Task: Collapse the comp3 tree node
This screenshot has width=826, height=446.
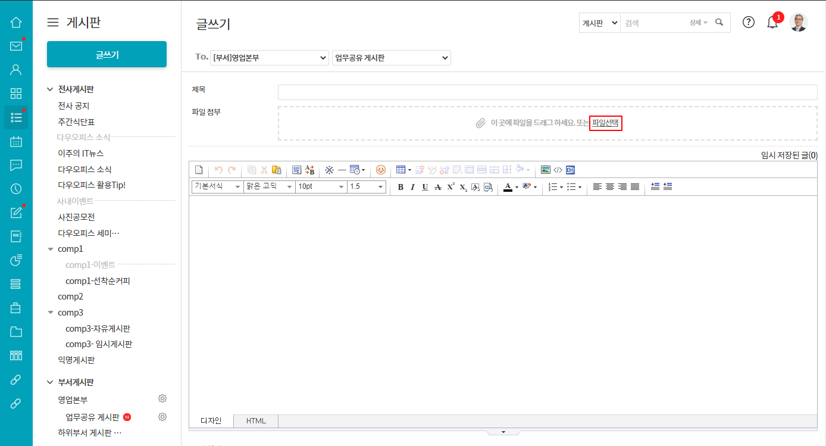Action: click(51, 313)
